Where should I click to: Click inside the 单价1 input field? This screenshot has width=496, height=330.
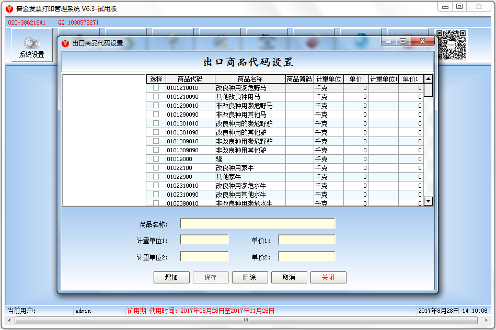tap(307, 240)
